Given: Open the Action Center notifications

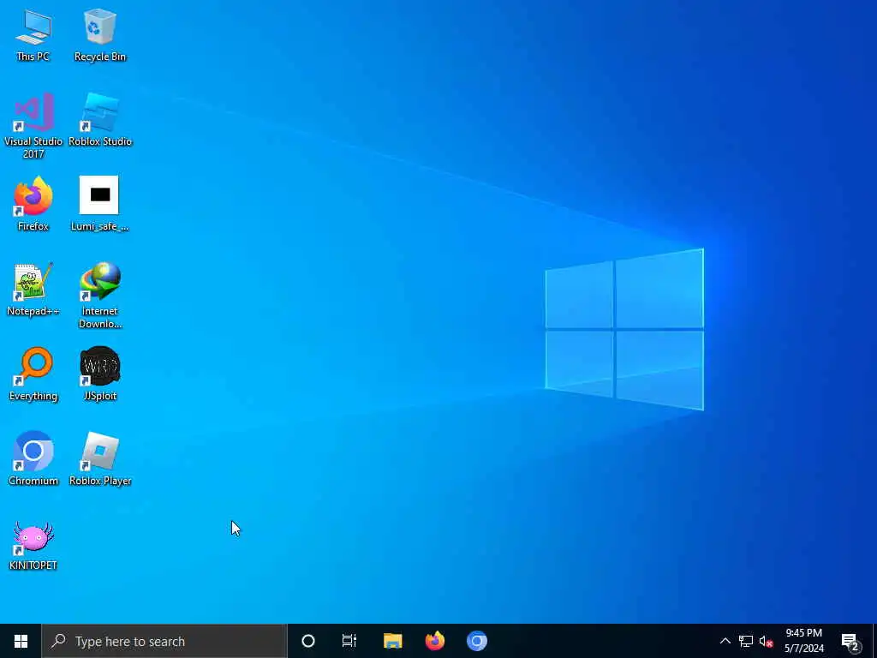Looking at the screenshot, I should tap(850, 641).
